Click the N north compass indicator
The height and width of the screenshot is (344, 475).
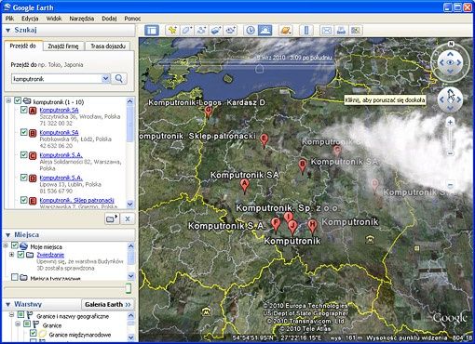click(x=451, y=44)
